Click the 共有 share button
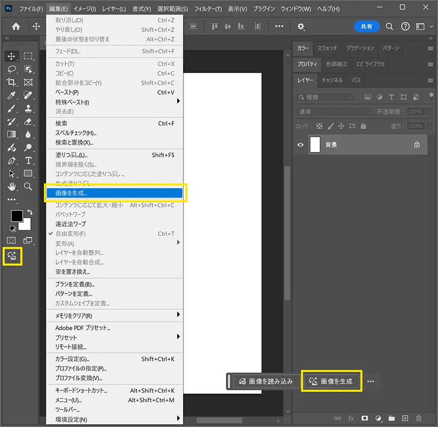 click(x=366, y=26)
